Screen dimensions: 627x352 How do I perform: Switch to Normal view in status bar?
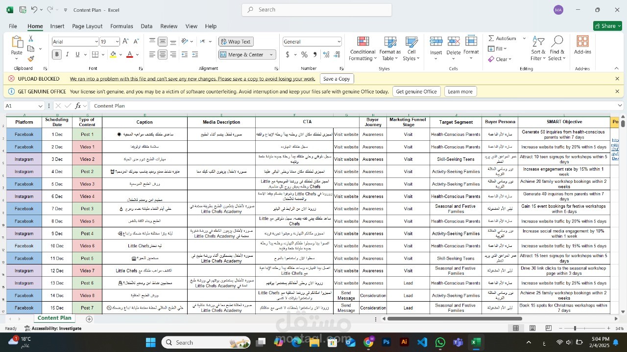tap(516, 328)
